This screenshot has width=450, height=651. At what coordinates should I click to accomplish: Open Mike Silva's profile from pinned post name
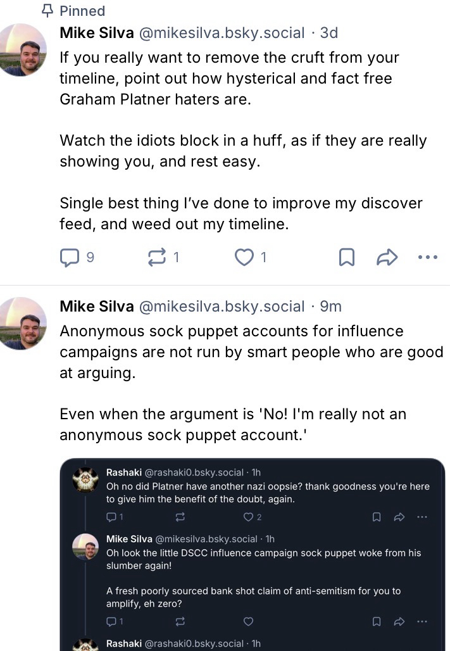click(x=96, y=32)
